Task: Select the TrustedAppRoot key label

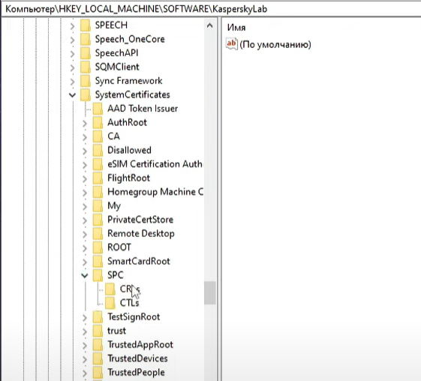Action: pyautogui.click(x=140, y=344)
